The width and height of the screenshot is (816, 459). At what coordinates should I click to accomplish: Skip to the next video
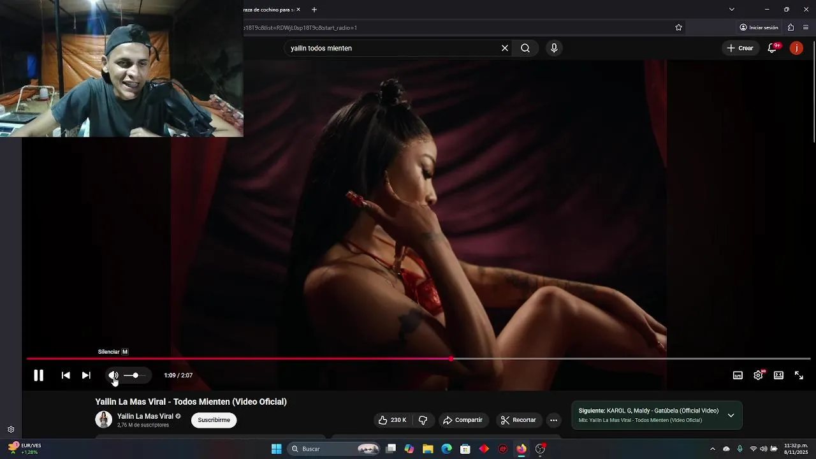(x=86, y=375)
